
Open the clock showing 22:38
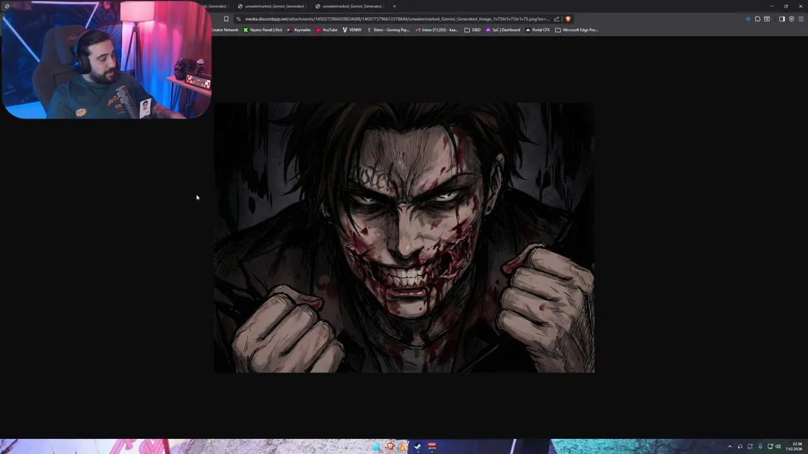(794, 446)
